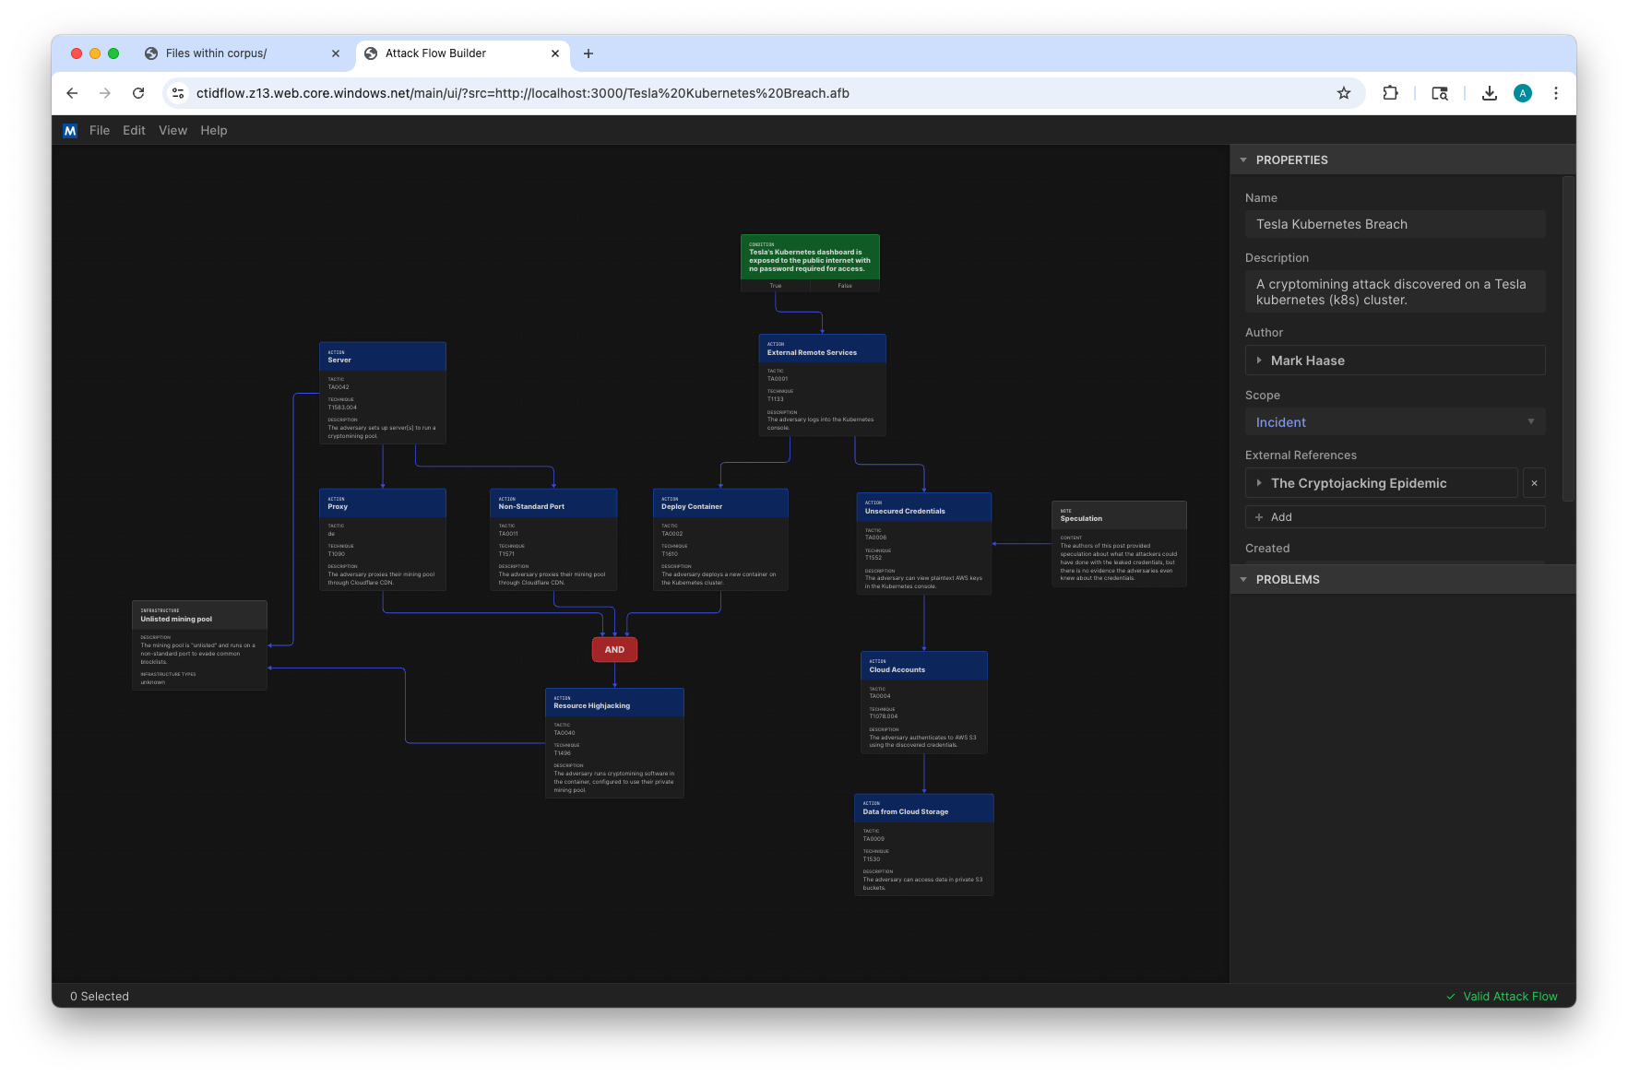Viewport: 1628px width, 1076px height.
Task: Select the Resource Hijacking action node
Action: click(614, 743)
